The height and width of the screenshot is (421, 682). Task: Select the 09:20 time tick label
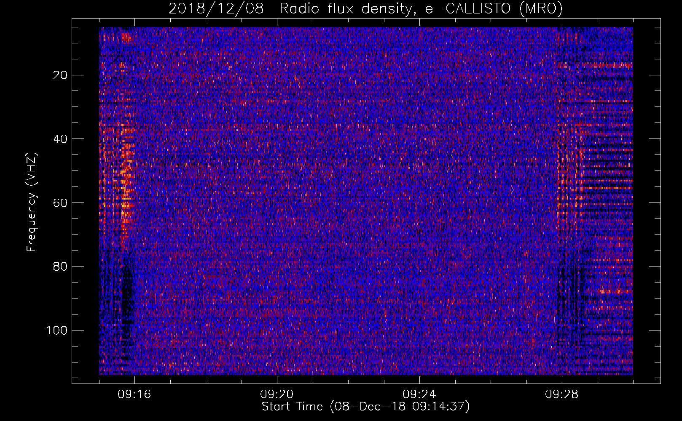[277, 394]
